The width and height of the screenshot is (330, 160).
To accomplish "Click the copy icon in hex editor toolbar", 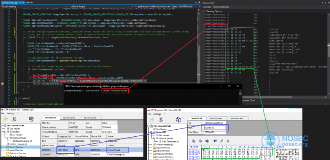I will pyautogui.click(x=194, y=141).
